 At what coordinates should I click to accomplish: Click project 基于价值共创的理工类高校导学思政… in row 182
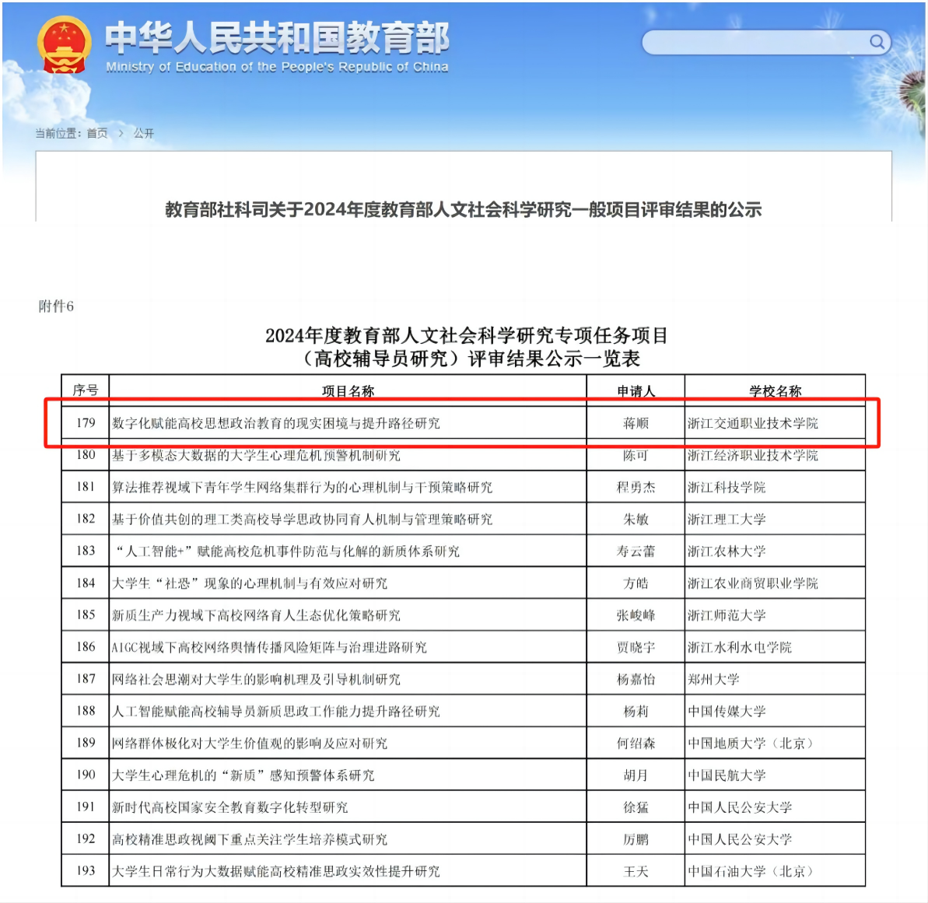[x=303, y=519]
